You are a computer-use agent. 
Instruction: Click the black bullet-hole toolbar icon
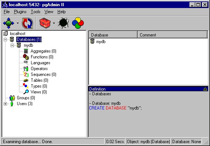[63, 23]
